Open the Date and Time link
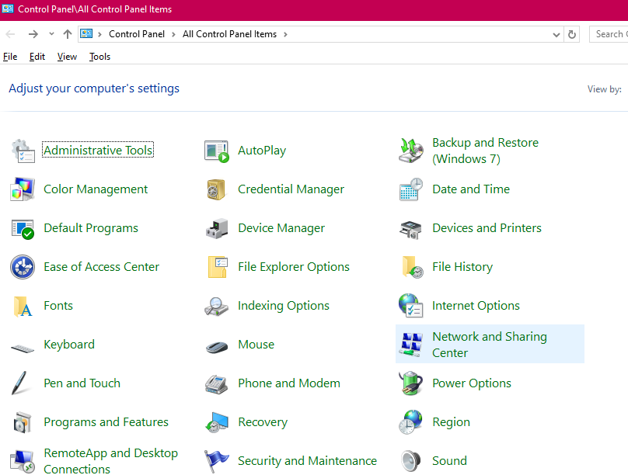Image resolution: width=628 pixels, height=475 pixels. click(x=471, y=189)
